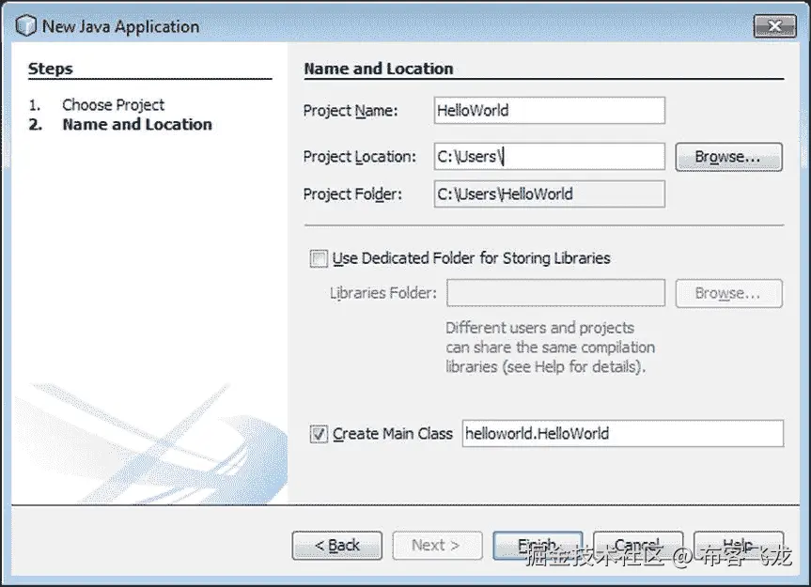Click the Browse button next to Project Location
This screenshot has width=811, height=587.
coord(728,156)
